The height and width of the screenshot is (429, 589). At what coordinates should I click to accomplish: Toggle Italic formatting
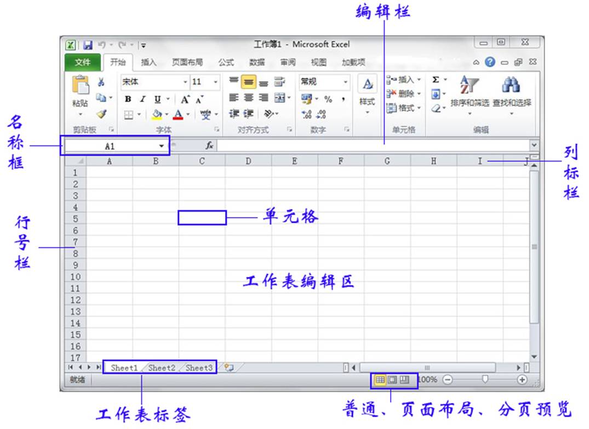click(x=142, y=99)
